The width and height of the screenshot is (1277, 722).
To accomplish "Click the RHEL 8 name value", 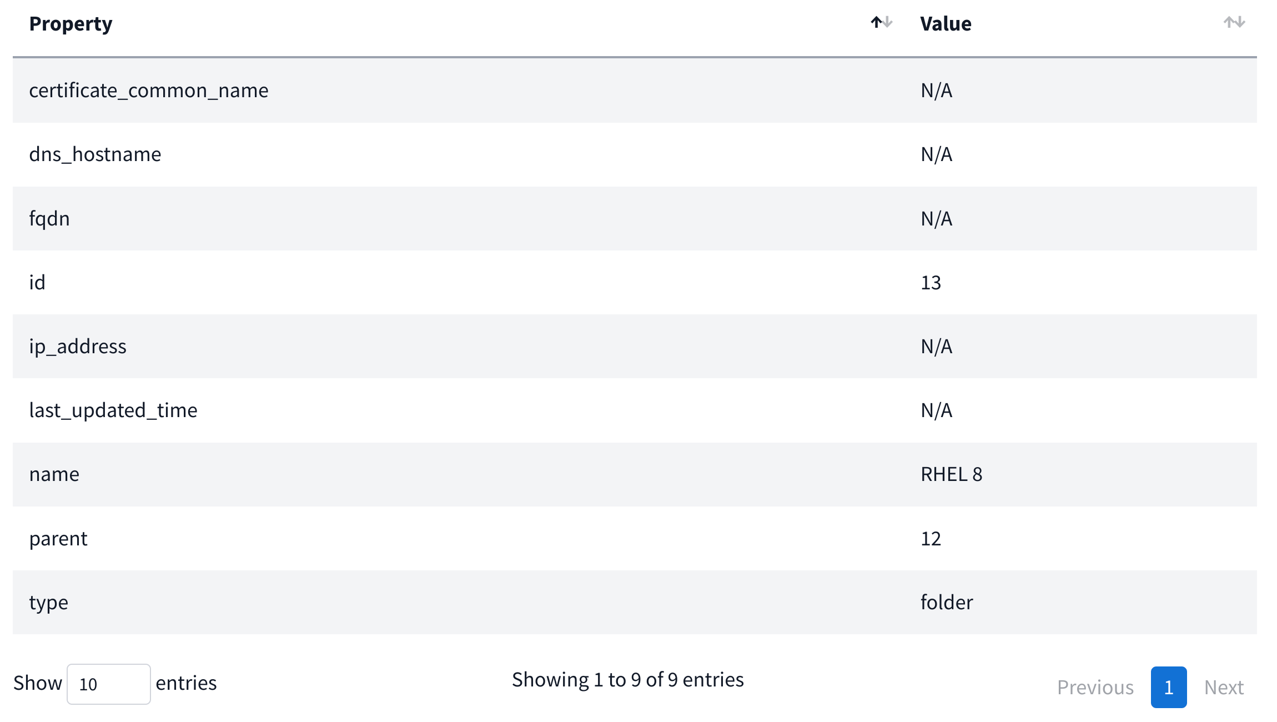I will pyautogui.click(x=951, y=474).
